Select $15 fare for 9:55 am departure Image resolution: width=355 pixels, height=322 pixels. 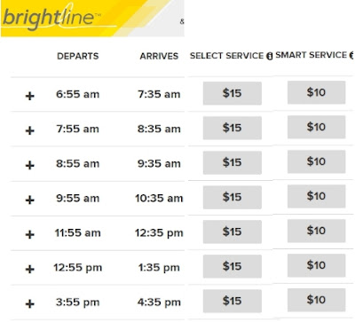tap(233, 197)
